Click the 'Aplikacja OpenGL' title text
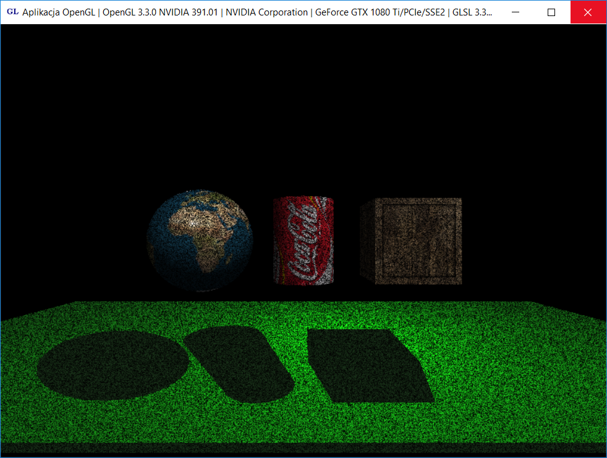607x458 pixels. (x=59, y=12)
